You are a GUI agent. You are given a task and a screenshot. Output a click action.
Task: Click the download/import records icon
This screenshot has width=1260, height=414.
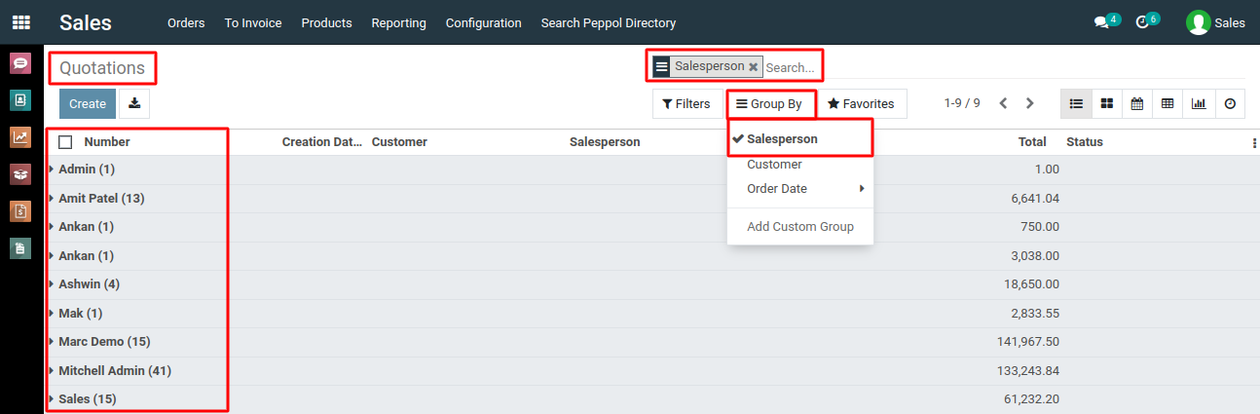[134, 103]
